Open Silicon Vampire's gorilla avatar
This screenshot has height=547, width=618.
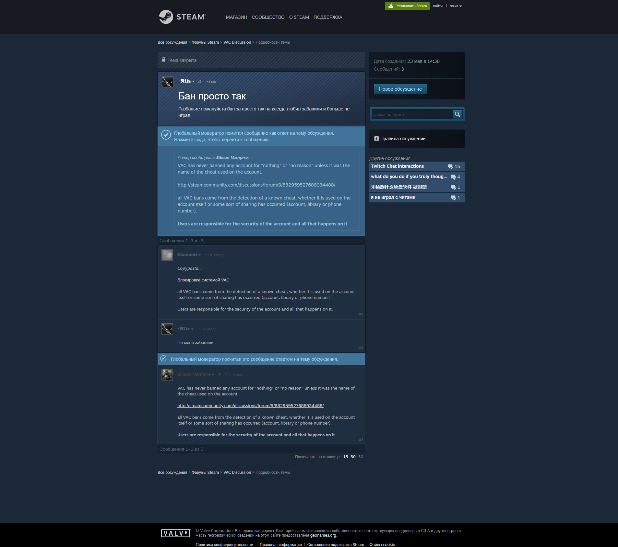pyautogui.click(x=167, y=375)
